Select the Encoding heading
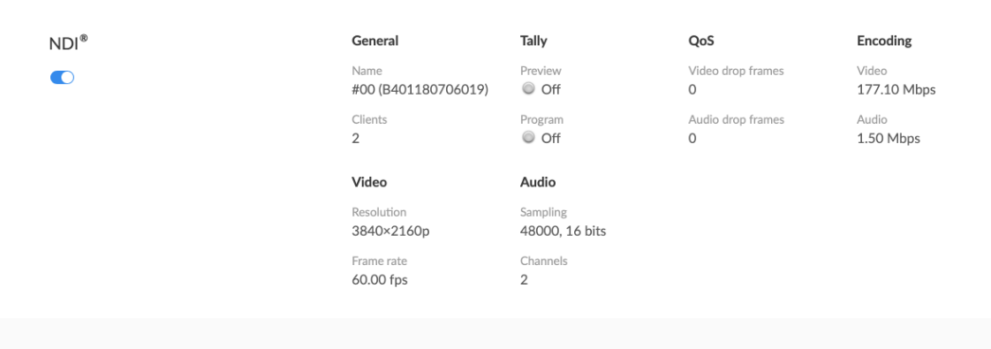The height and width of the screenshot is (349, 991). click(x=884, y=42)
